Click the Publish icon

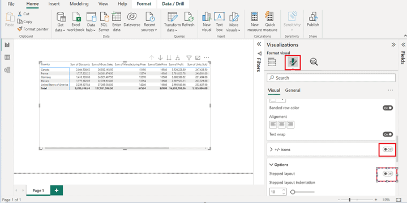tap(312, 17)
